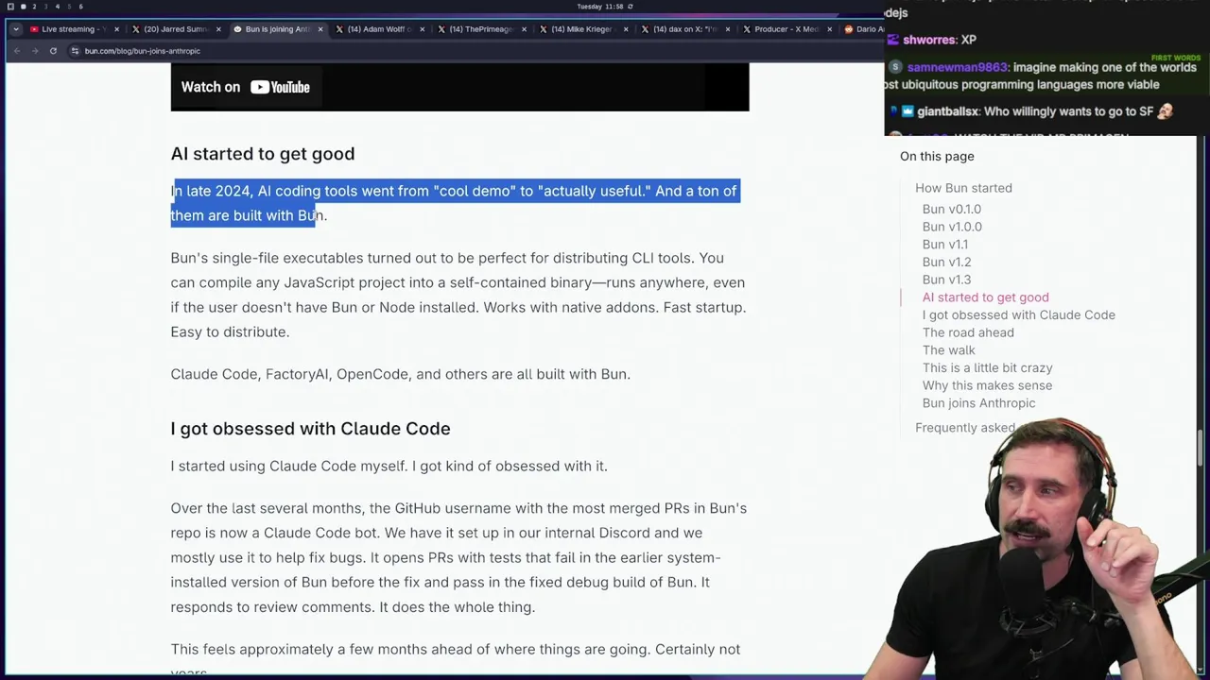Open the browser tab list dropdown arrow

click(16, 29)
